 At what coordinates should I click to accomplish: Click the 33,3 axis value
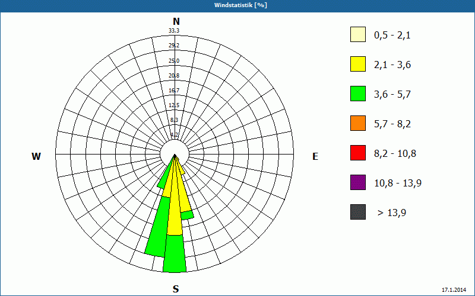point(174,30)
